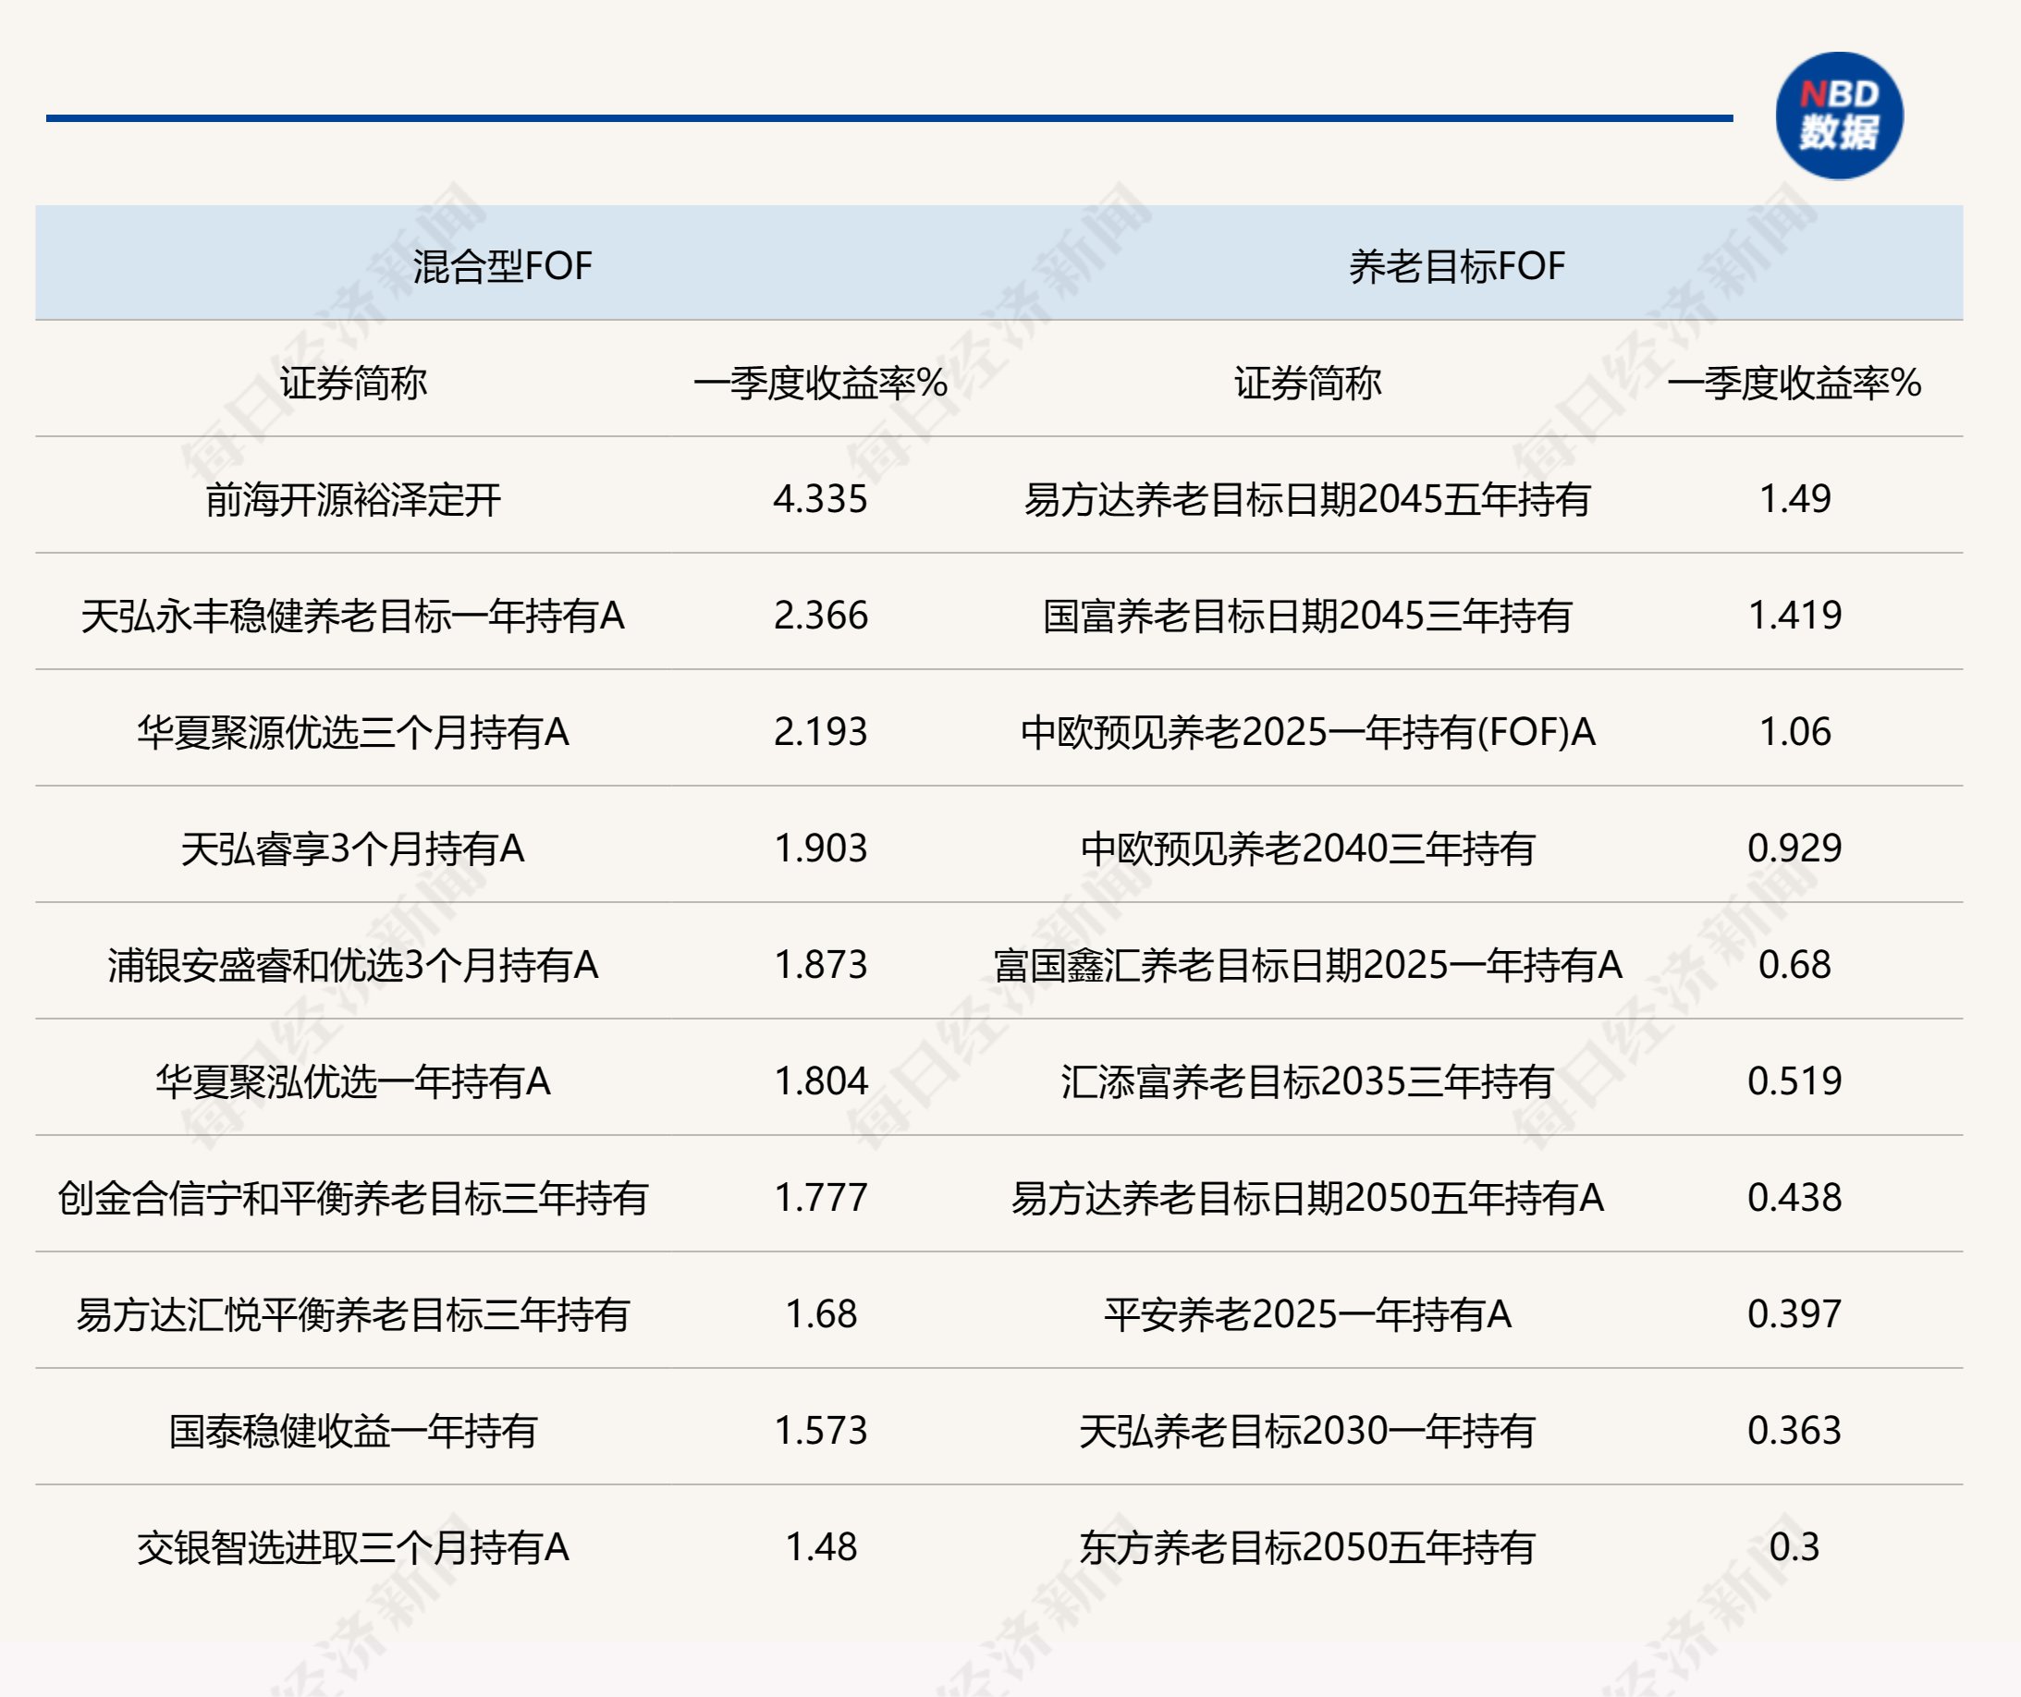
Task: Select fund 东方养老目标2050五年持有
Action: pos(1308,1547)
